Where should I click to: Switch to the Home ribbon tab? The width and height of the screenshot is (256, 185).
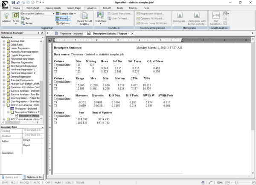17,8
